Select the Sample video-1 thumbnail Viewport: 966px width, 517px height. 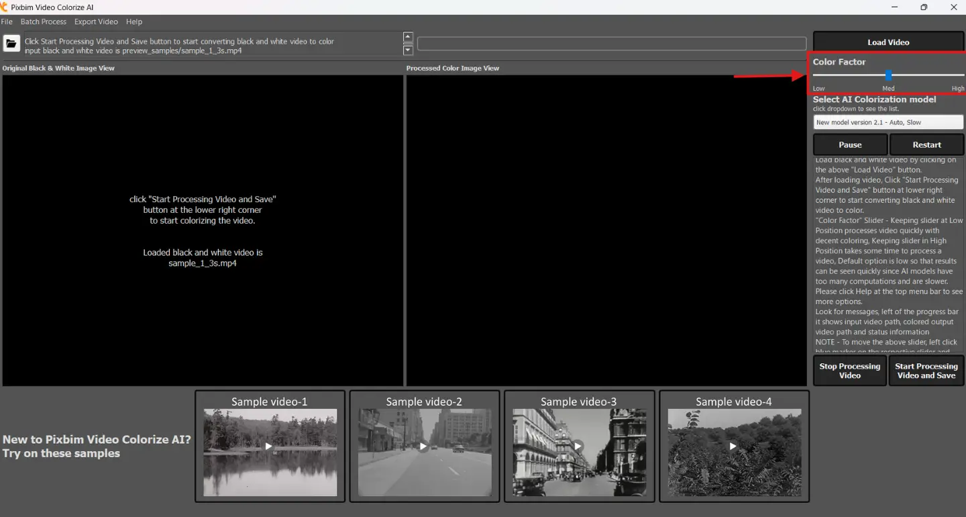click(270, 446)
